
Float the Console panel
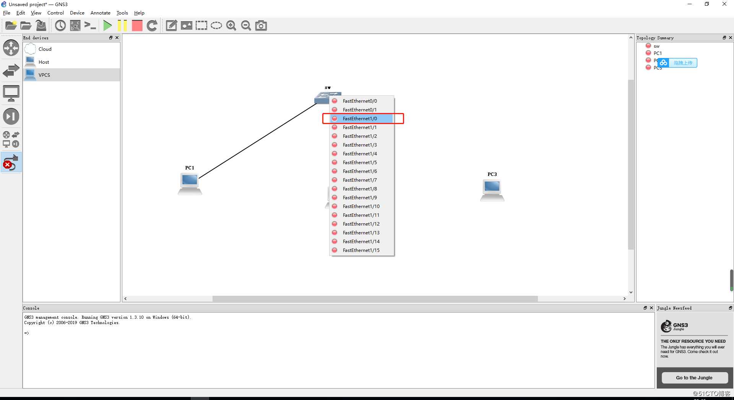645,308
